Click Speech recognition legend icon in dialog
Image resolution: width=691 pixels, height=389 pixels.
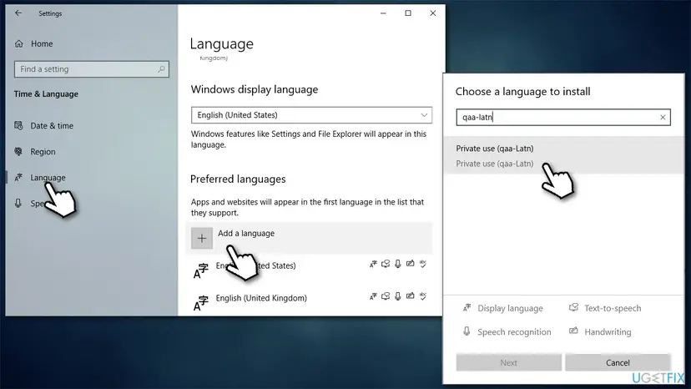click(467, 331)
